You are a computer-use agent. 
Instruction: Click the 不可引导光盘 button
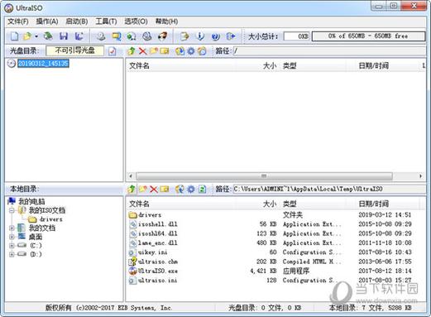tap(75, 50)
